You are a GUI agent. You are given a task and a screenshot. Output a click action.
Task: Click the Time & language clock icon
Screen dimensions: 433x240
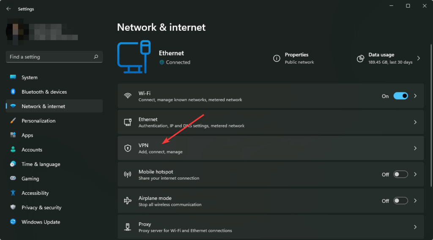click(x=13, y=164)
